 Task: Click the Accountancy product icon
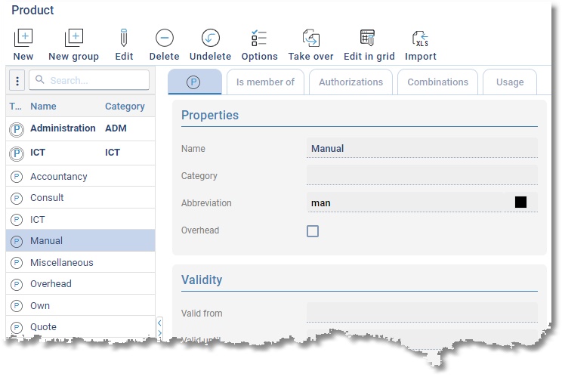[17, 177]
